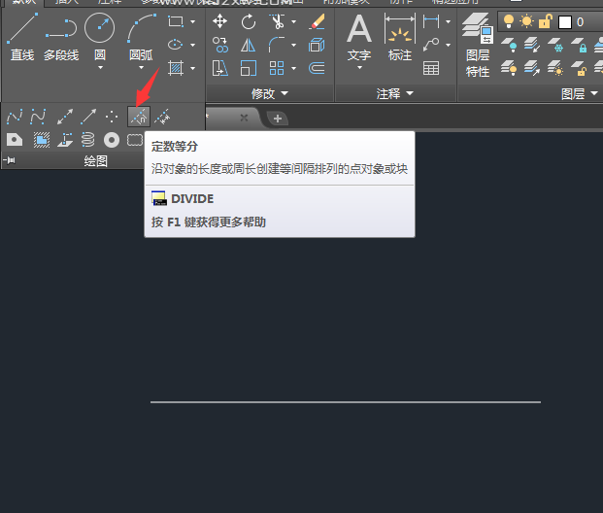
Task: Click the Wipeout tool icon
Action: pyautogui.click(x=42, y=140)
